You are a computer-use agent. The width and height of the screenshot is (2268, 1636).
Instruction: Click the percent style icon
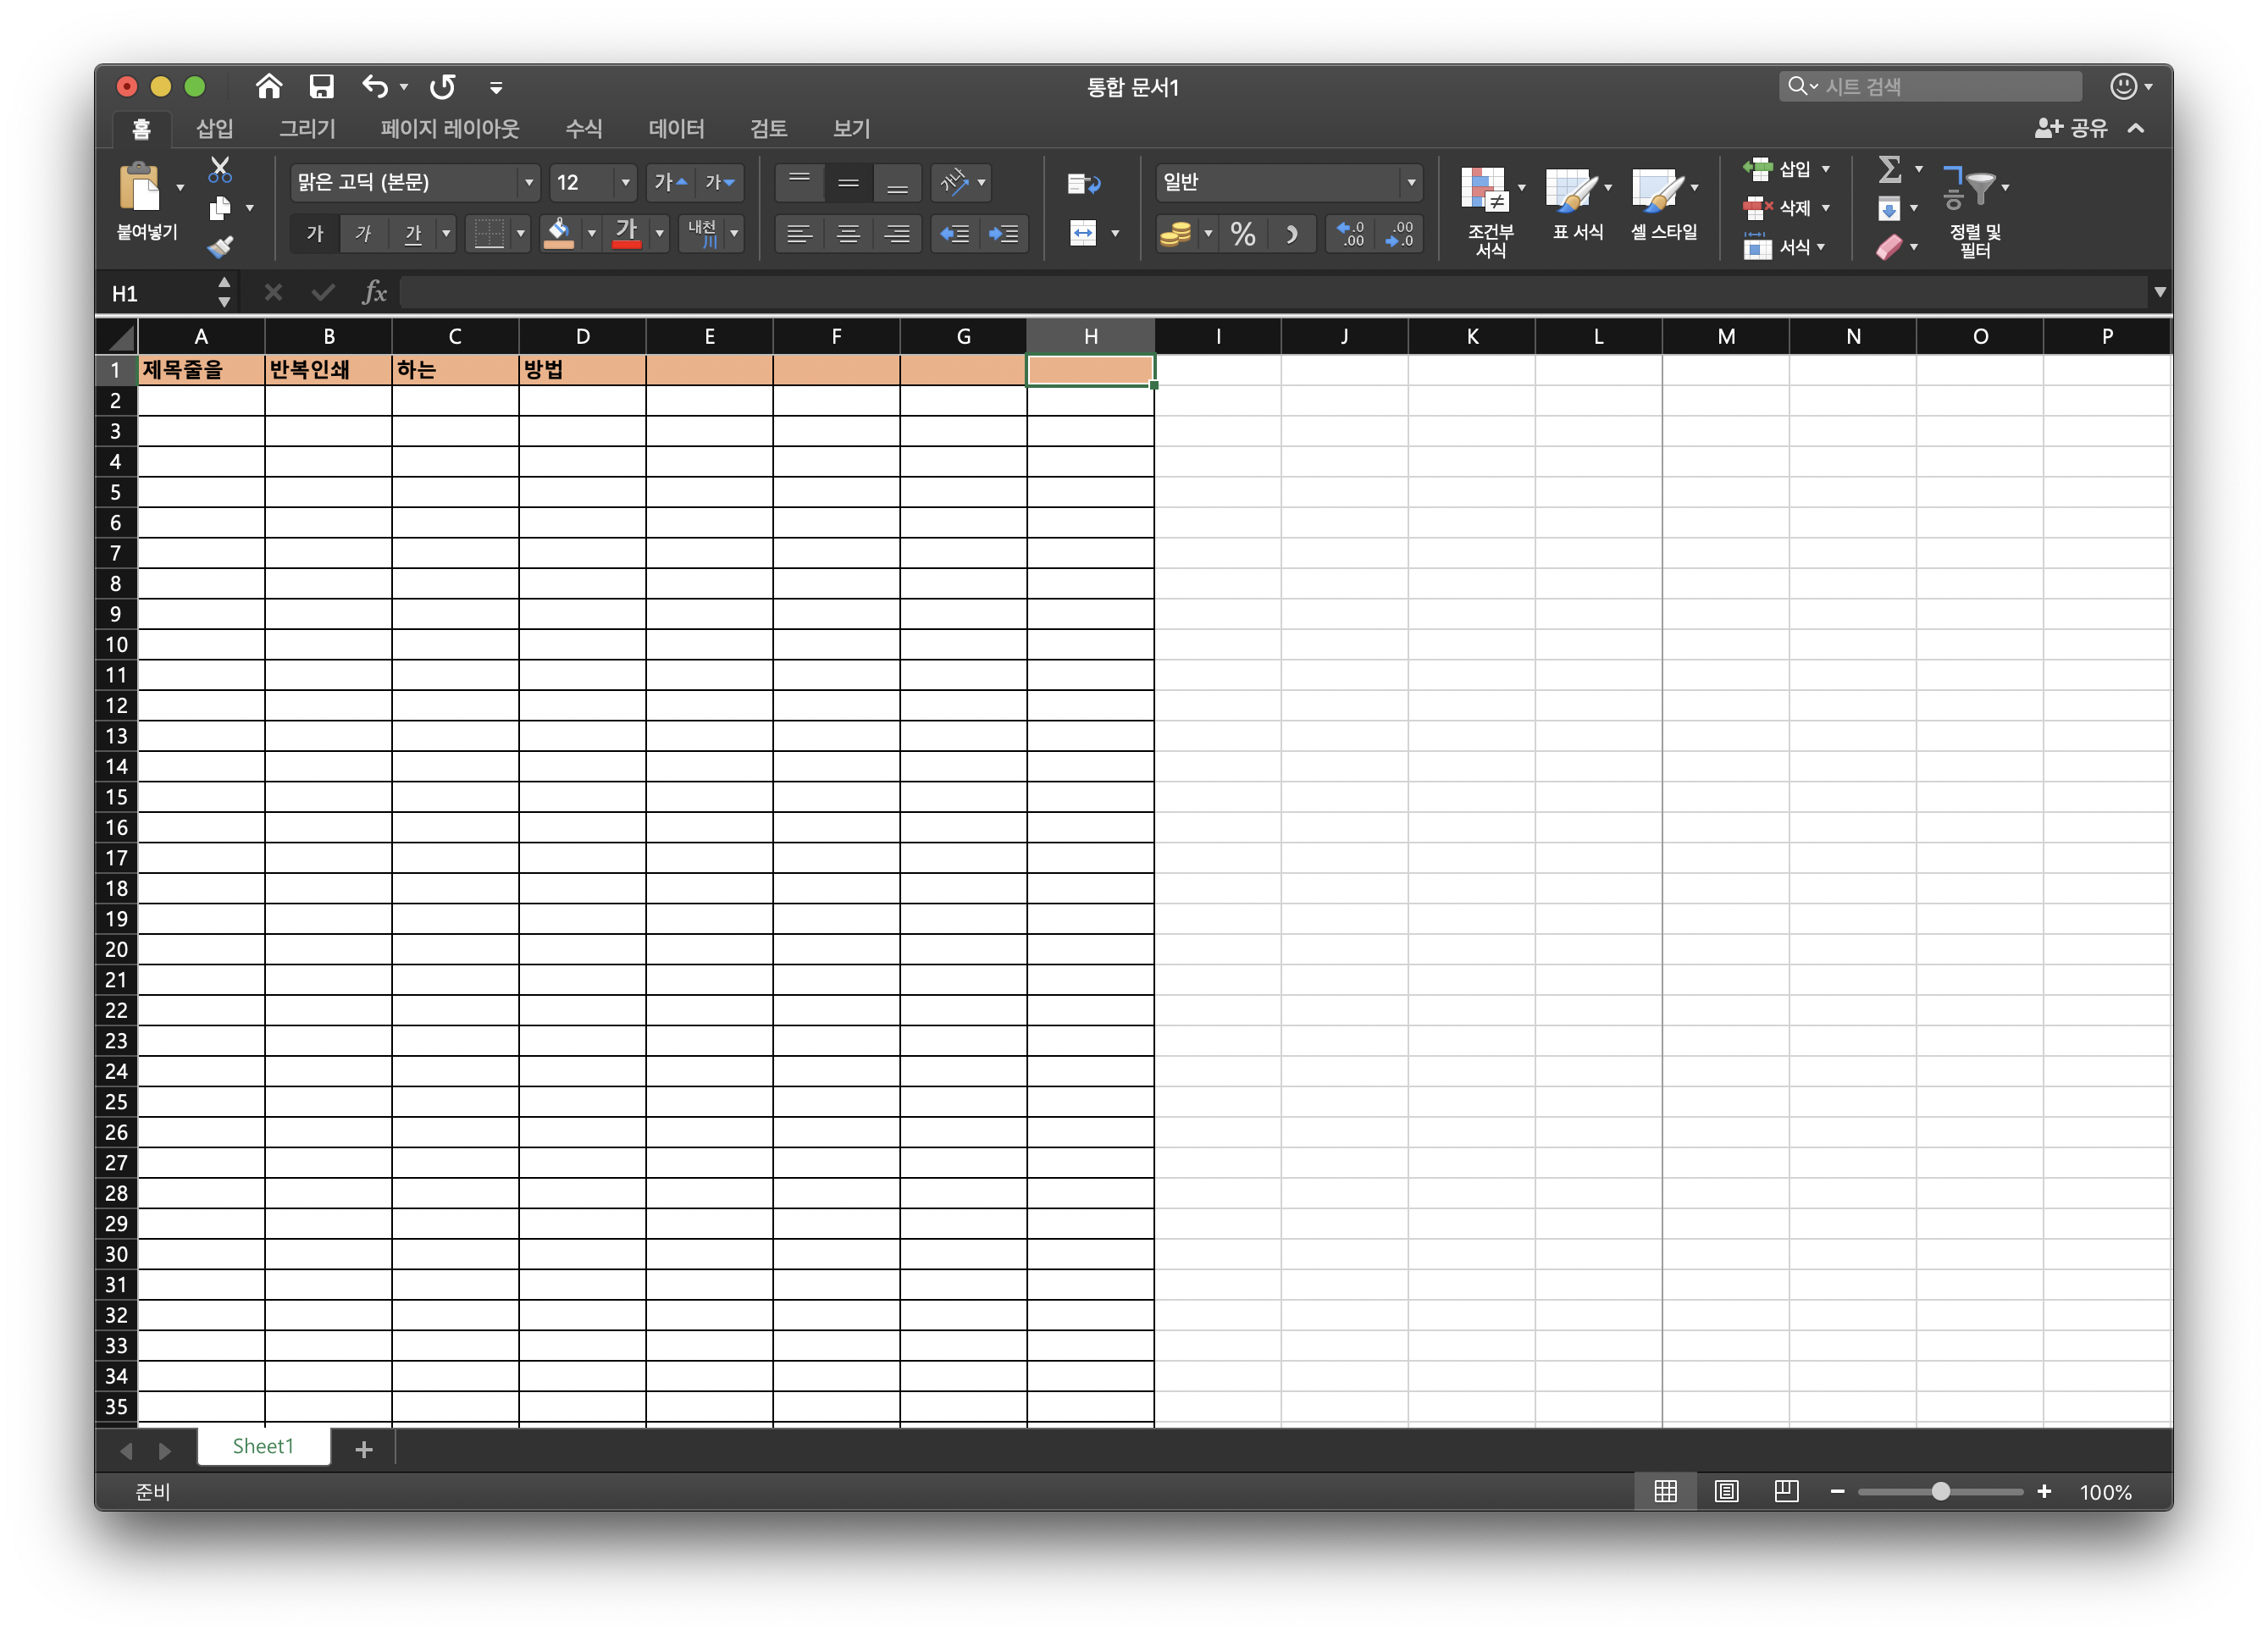(x=1242, y=234)
